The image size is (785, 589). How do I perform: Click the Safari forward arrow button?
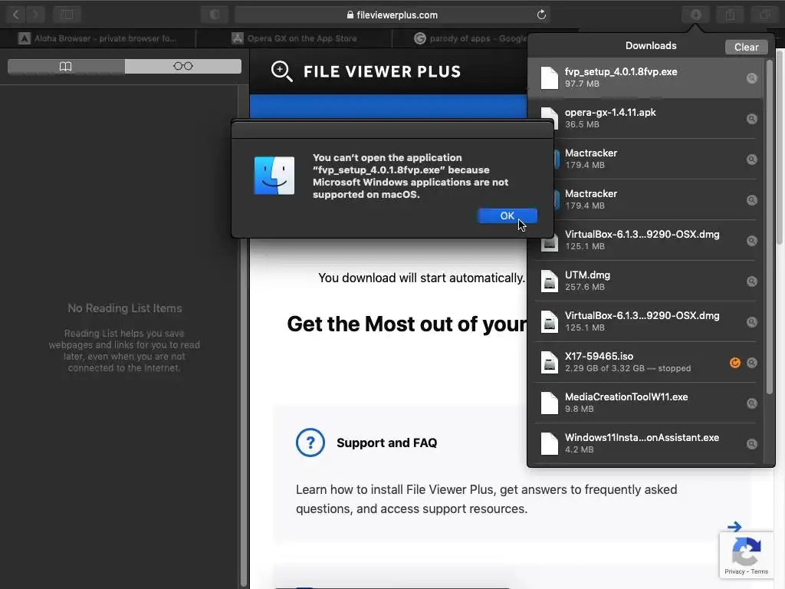tap(35, 15)
